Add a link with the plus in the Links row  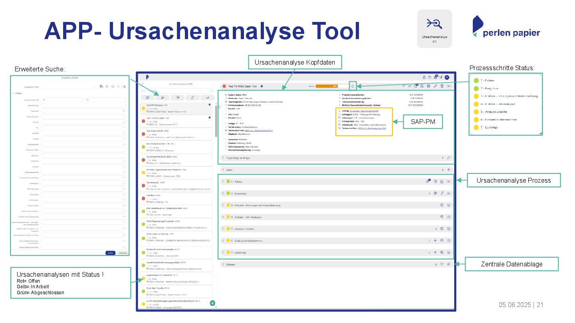[x=448, y=170]
